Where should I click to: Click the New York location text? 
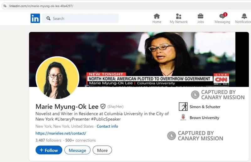[65, 126]
